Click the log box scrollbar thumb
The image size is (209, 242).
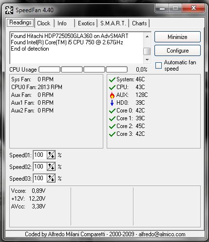(147, 52)
